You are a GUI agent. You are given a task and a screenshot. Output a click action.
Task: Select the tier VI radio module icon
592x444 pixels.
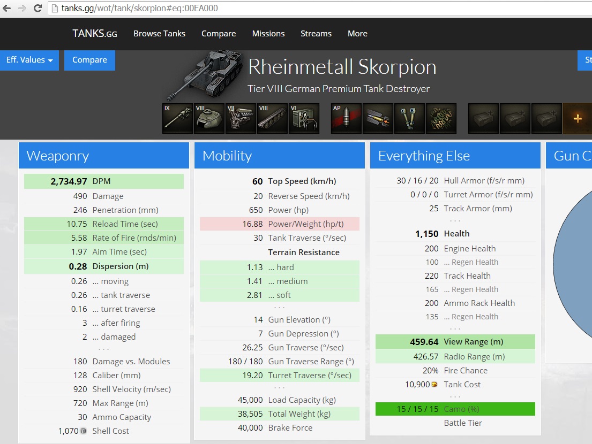(x=304, y=118)
